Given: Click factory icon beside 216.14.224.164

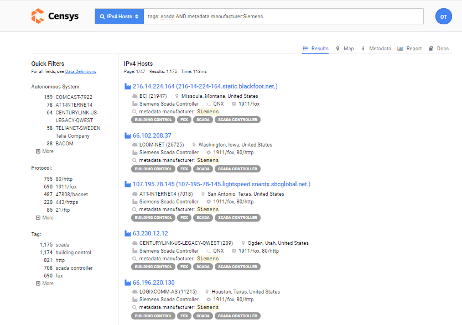Looking at the screenshot, I should [128, 86].
